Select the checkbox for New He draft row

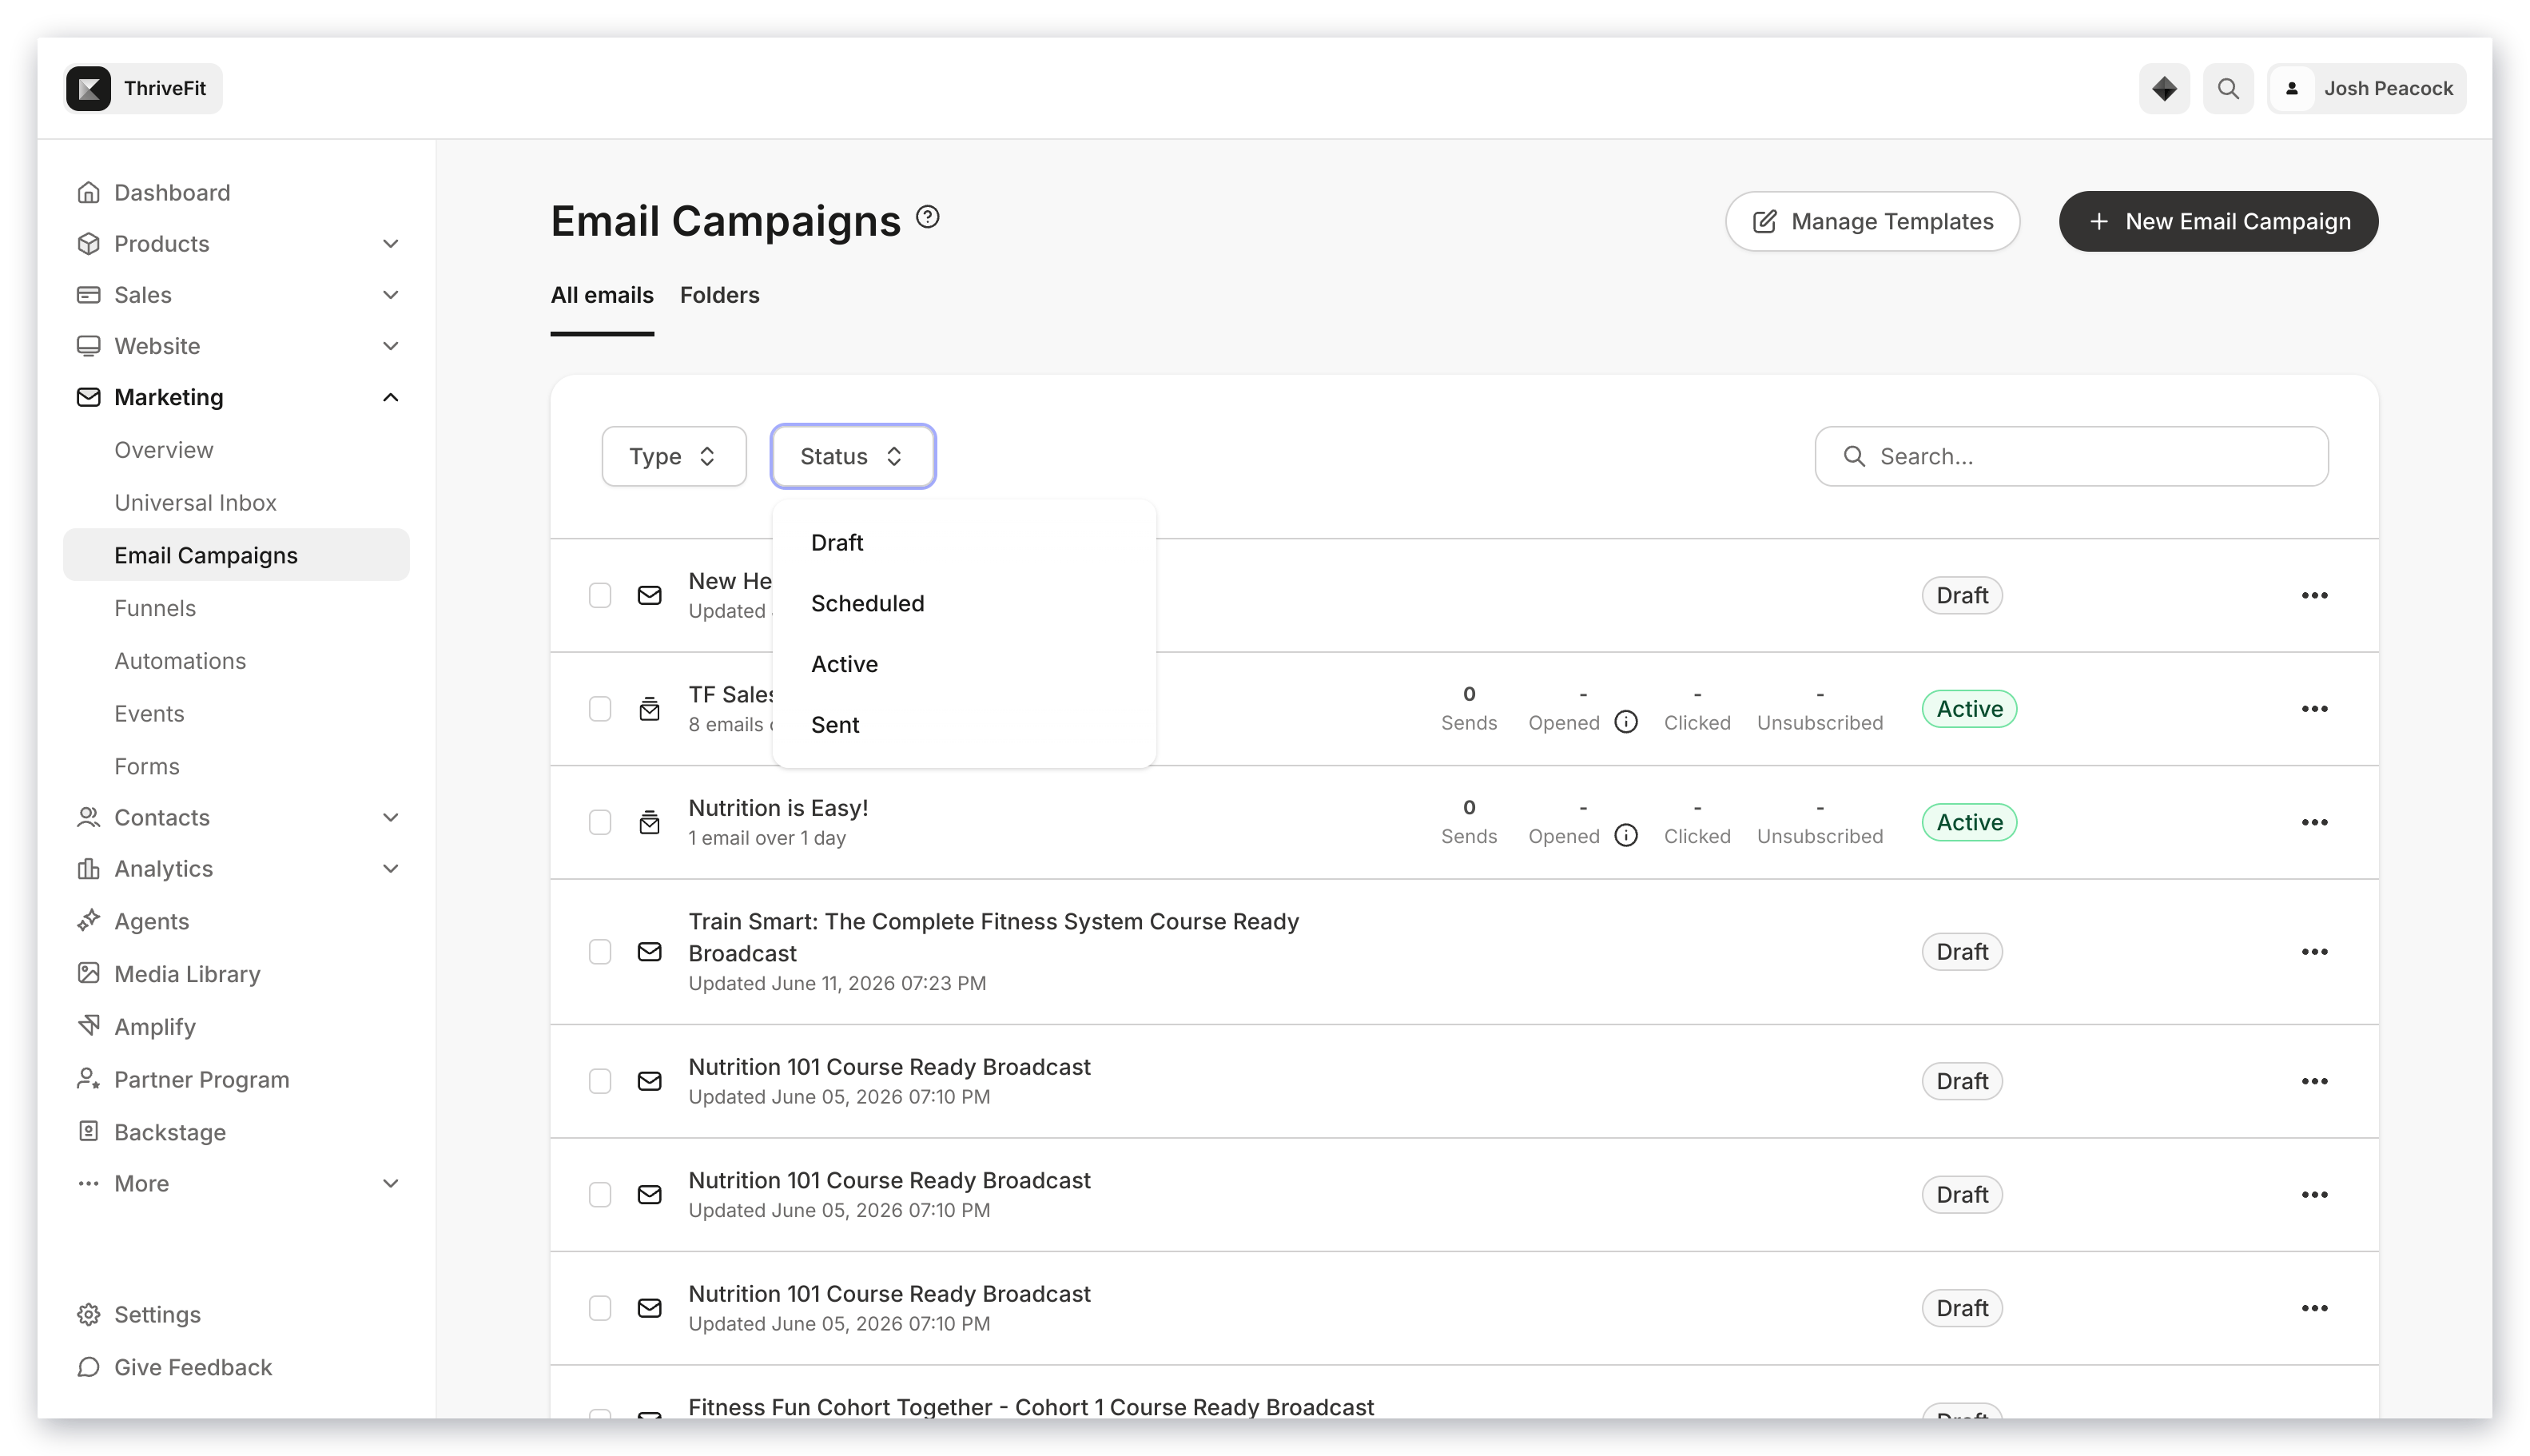pos(600,596)
